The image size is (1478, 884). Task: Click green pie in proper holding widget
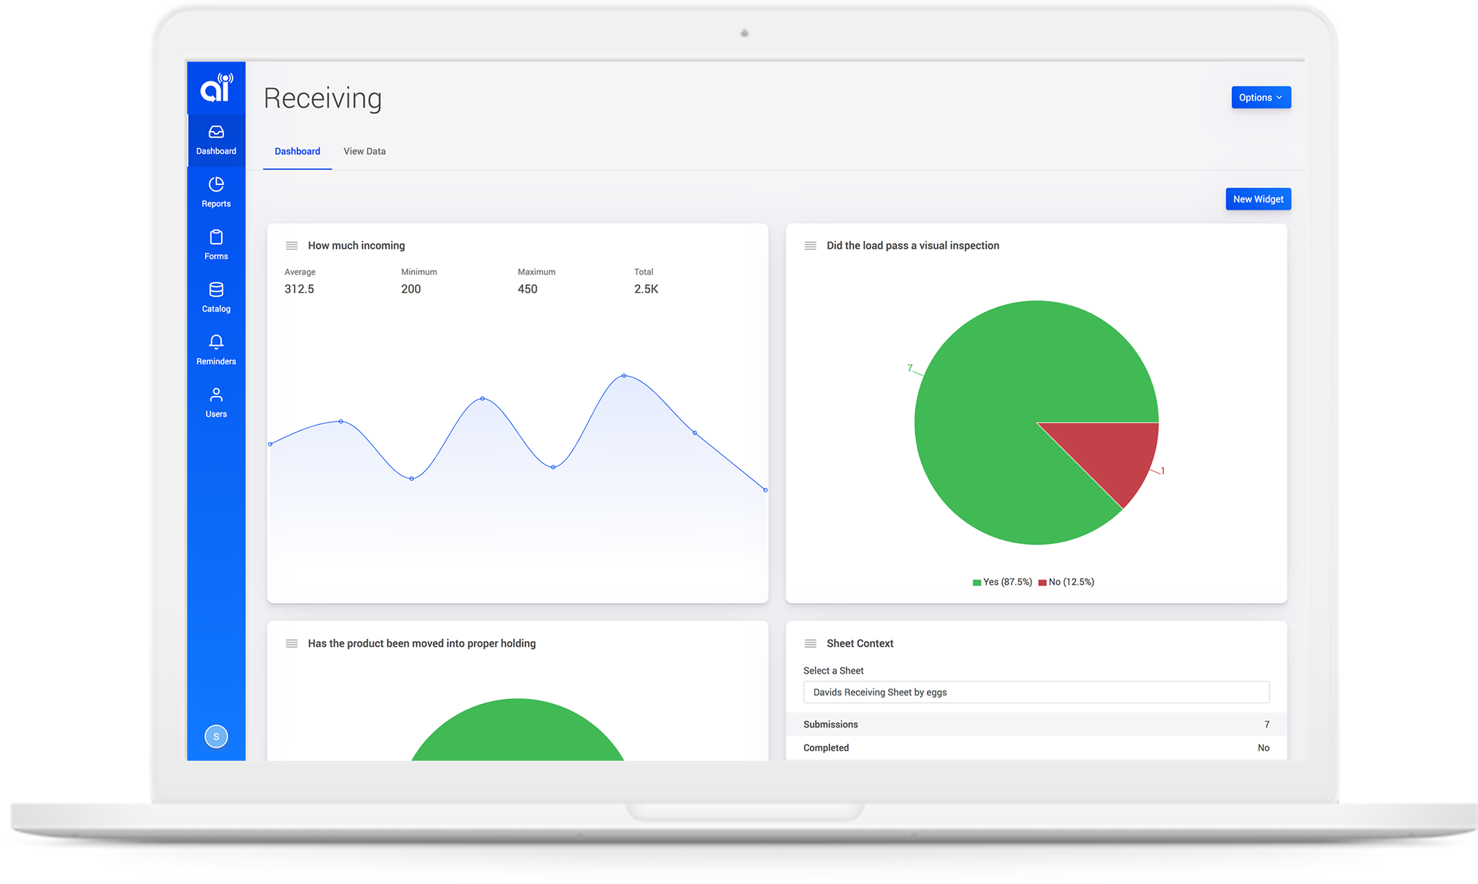coord(517,733)
